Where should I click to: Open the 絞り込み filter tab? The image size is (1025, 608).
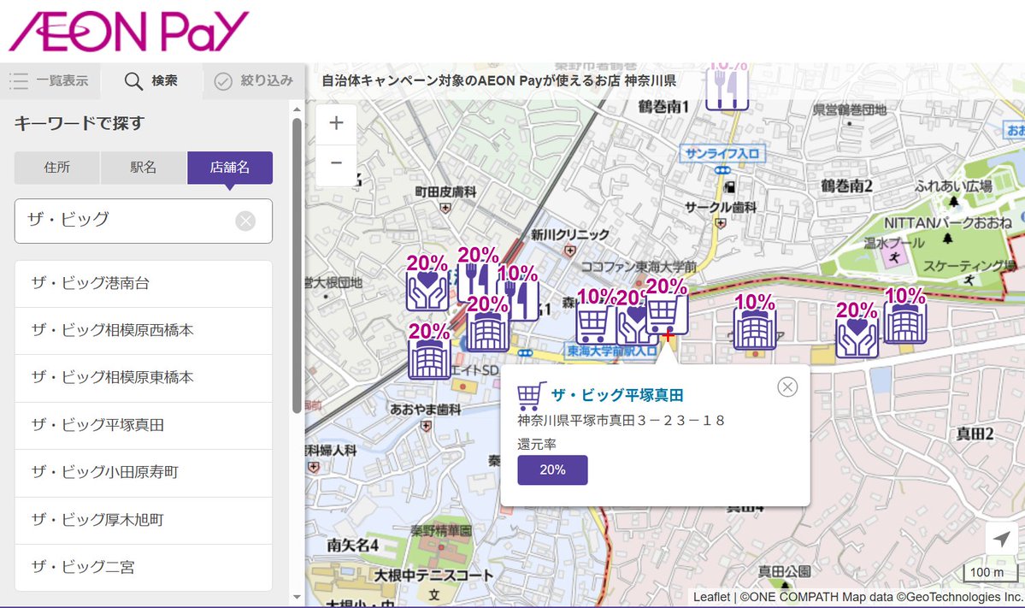click(x=254, y=81)
